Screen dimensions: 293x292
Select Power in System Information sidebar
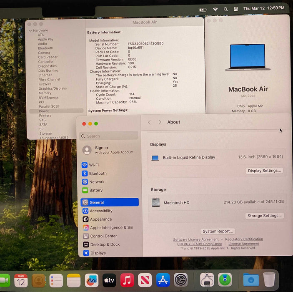coord(56,111)
